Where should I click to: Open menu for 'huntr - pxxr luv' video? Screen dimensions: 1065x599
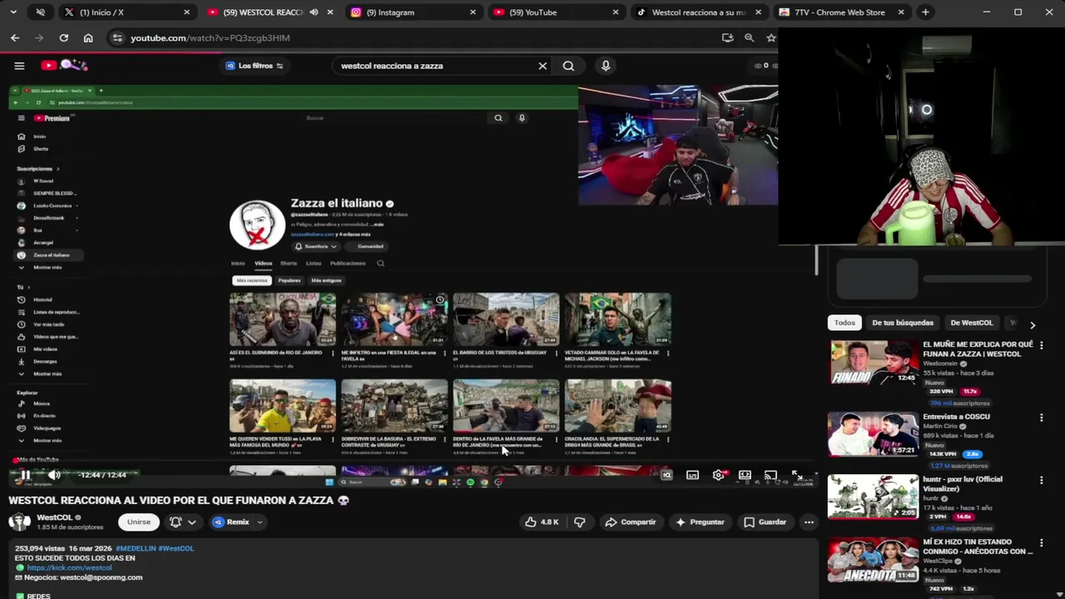1041,480
